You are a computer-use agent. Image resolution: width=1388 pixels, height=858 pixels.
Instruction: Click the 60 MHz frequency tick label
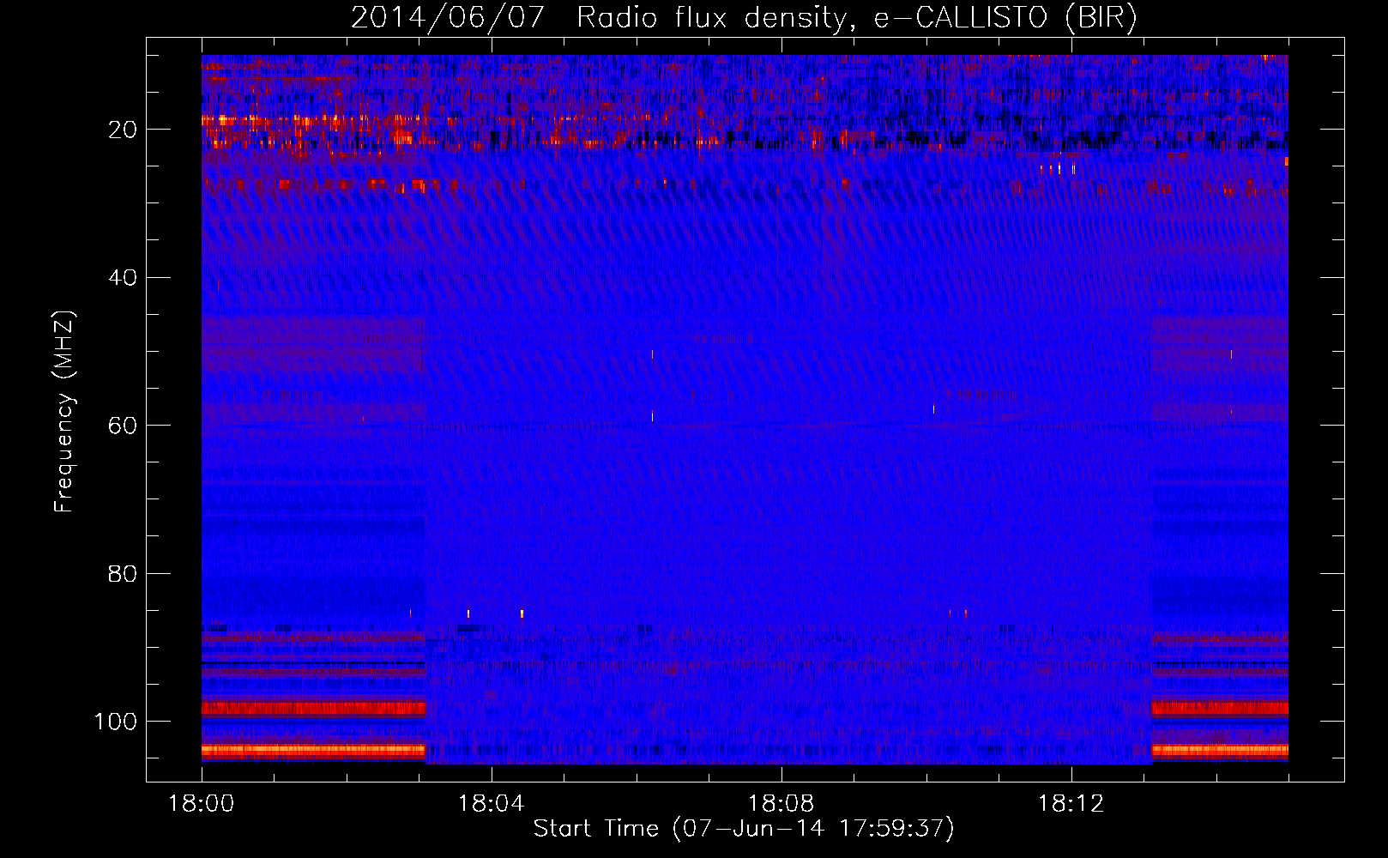(x=123, y=426)
